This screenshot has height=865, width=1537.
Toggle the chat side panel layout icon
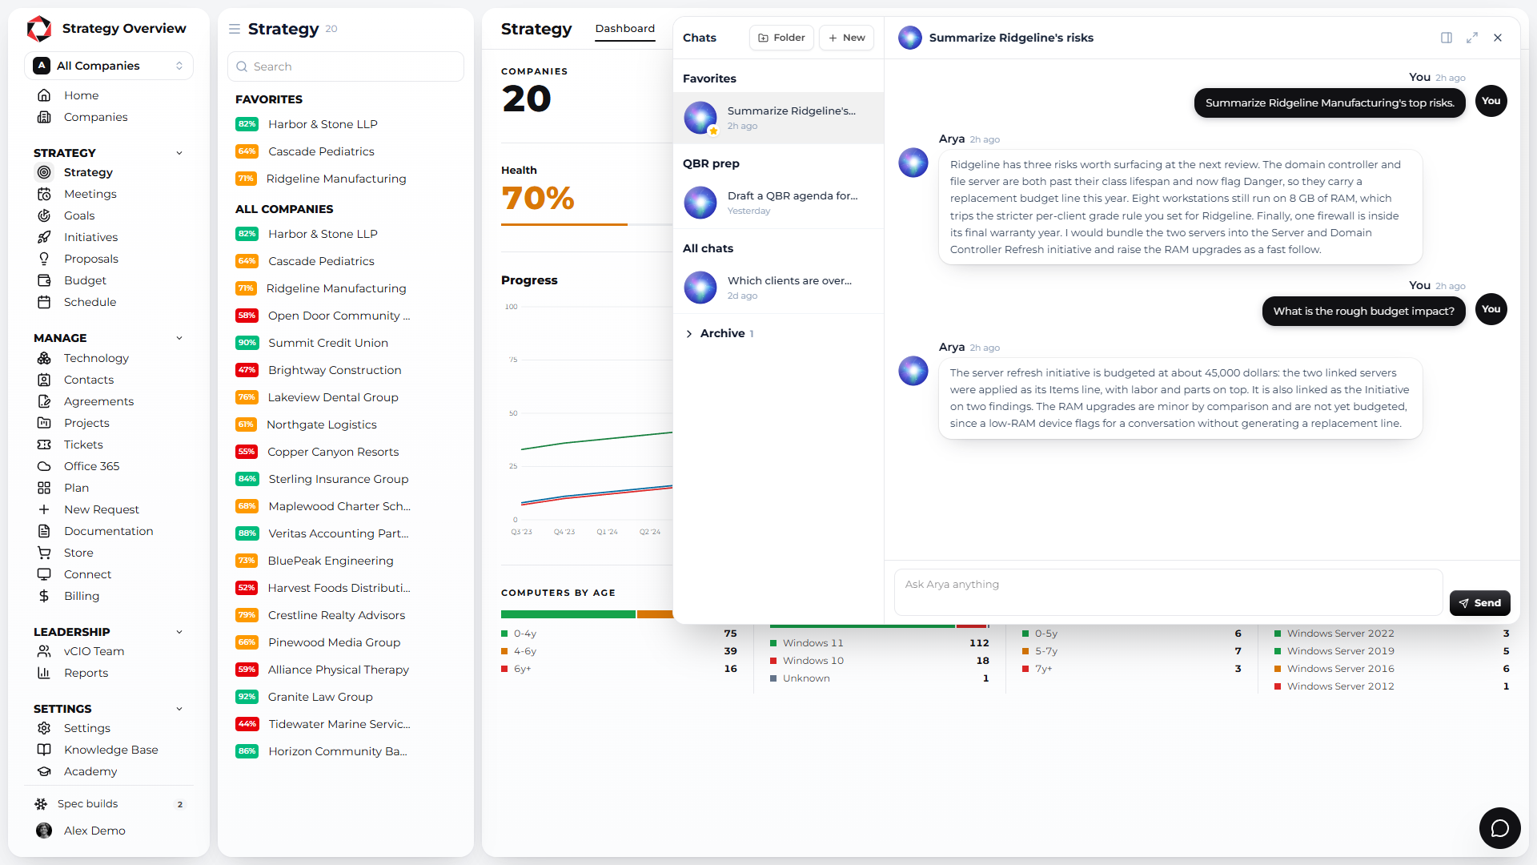[1447, 38]
